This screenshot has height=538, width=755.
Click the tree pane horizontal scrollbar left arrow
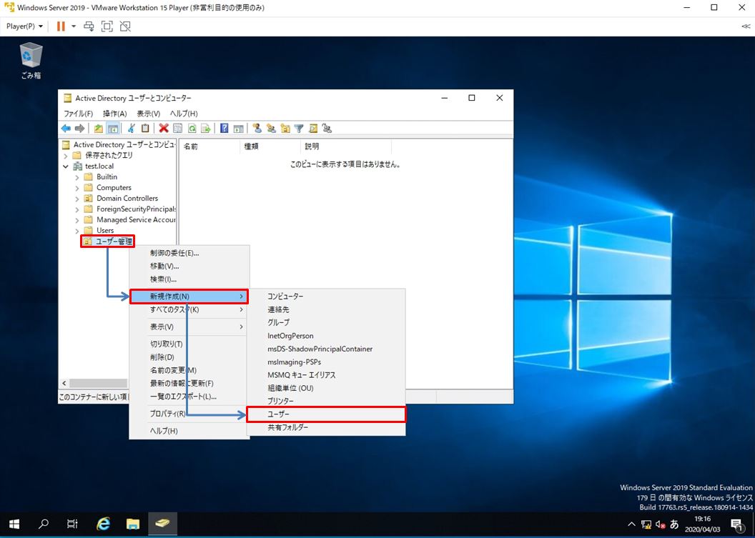click(64, 383)
